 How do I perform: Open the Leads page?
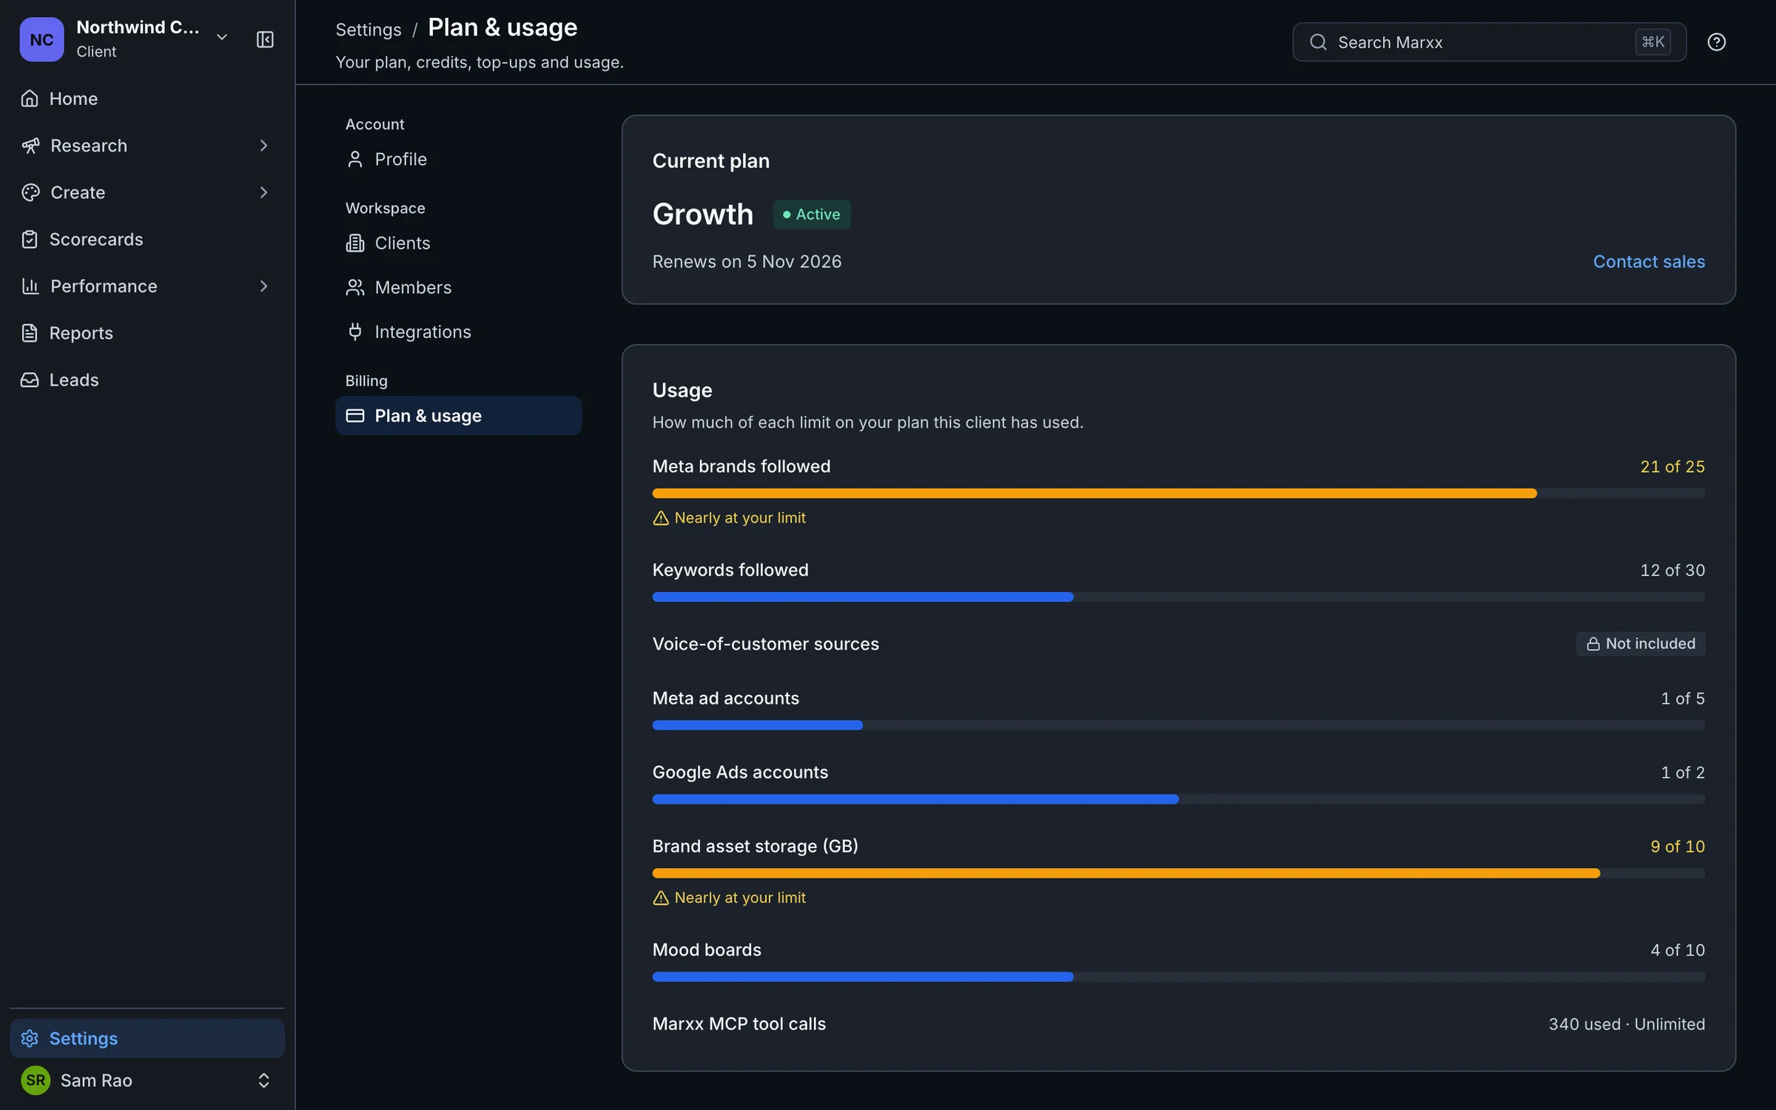coord(147,380)
